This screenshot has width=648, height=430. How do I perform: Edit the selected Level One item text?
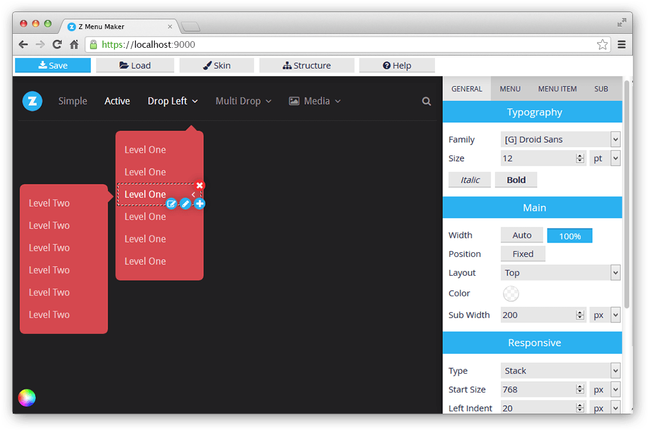click(x=172, y=204)
